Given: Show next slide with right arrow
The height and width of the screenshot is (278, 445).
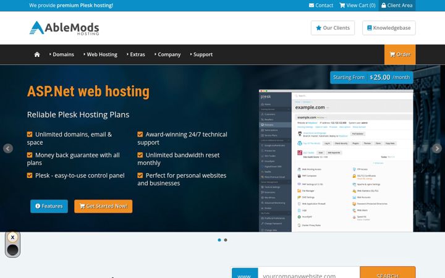Looking at the screenshot, I should coord(437,148).
